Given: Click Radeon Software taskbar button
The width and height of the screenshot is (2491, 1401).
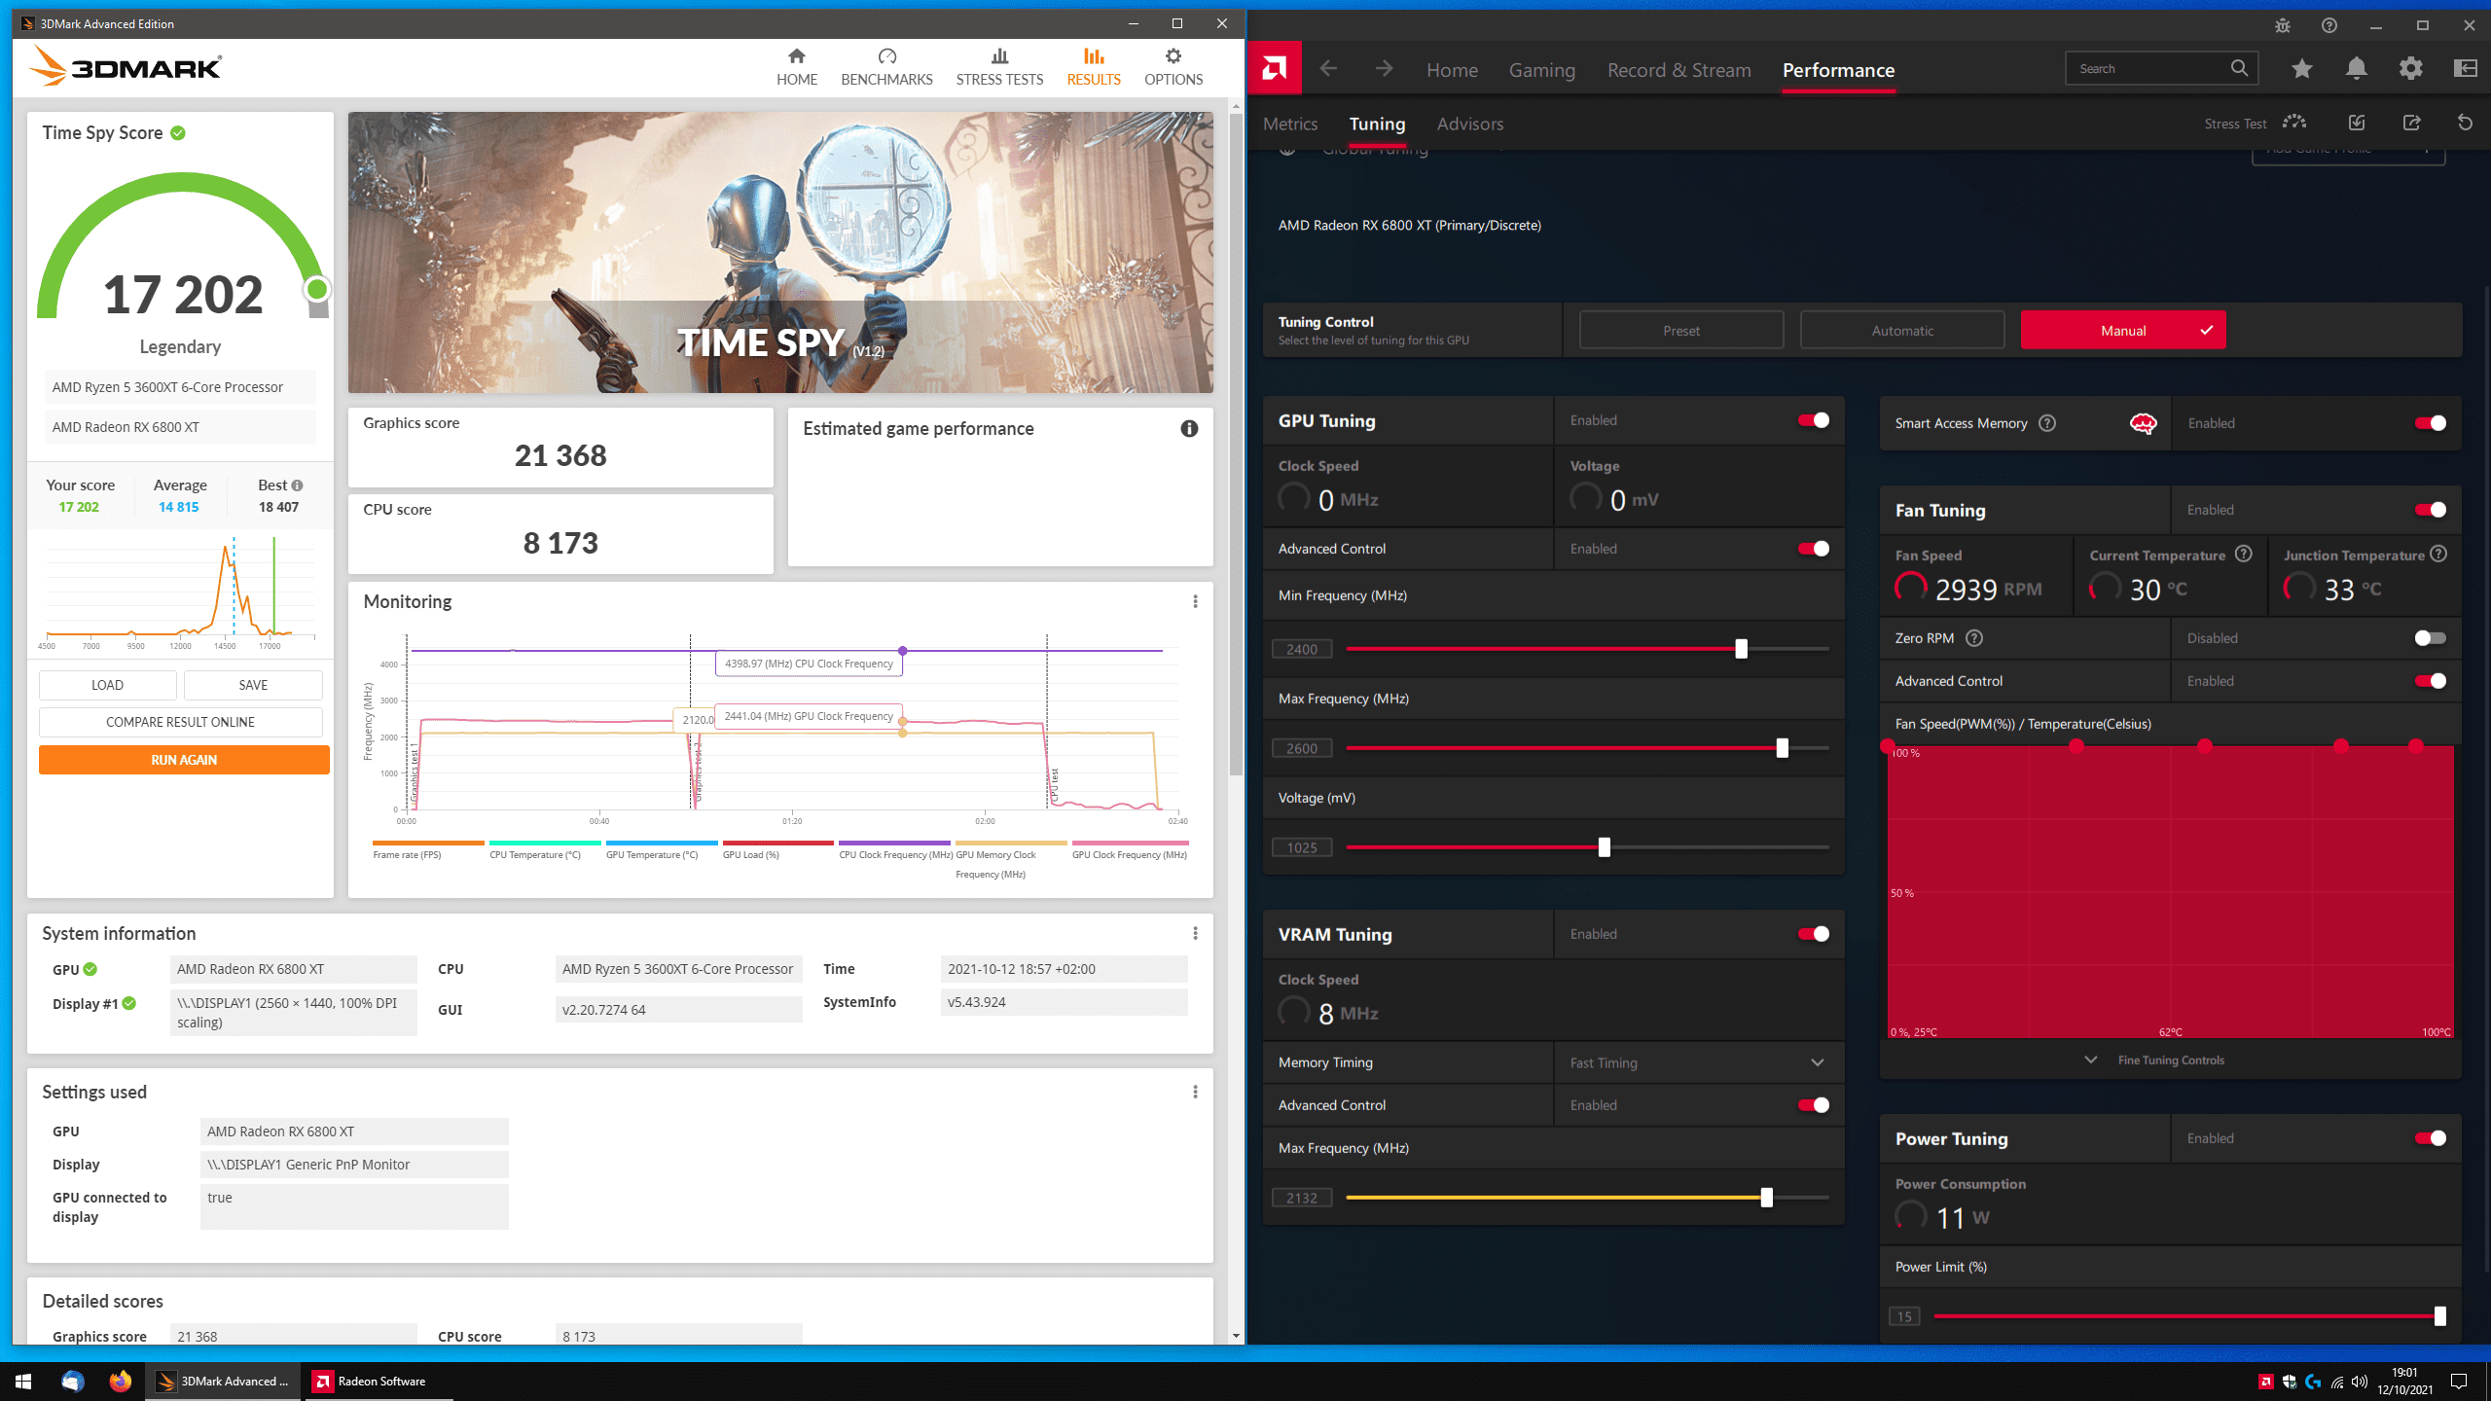Looking at the screenshot, I should coord(379,1382).
